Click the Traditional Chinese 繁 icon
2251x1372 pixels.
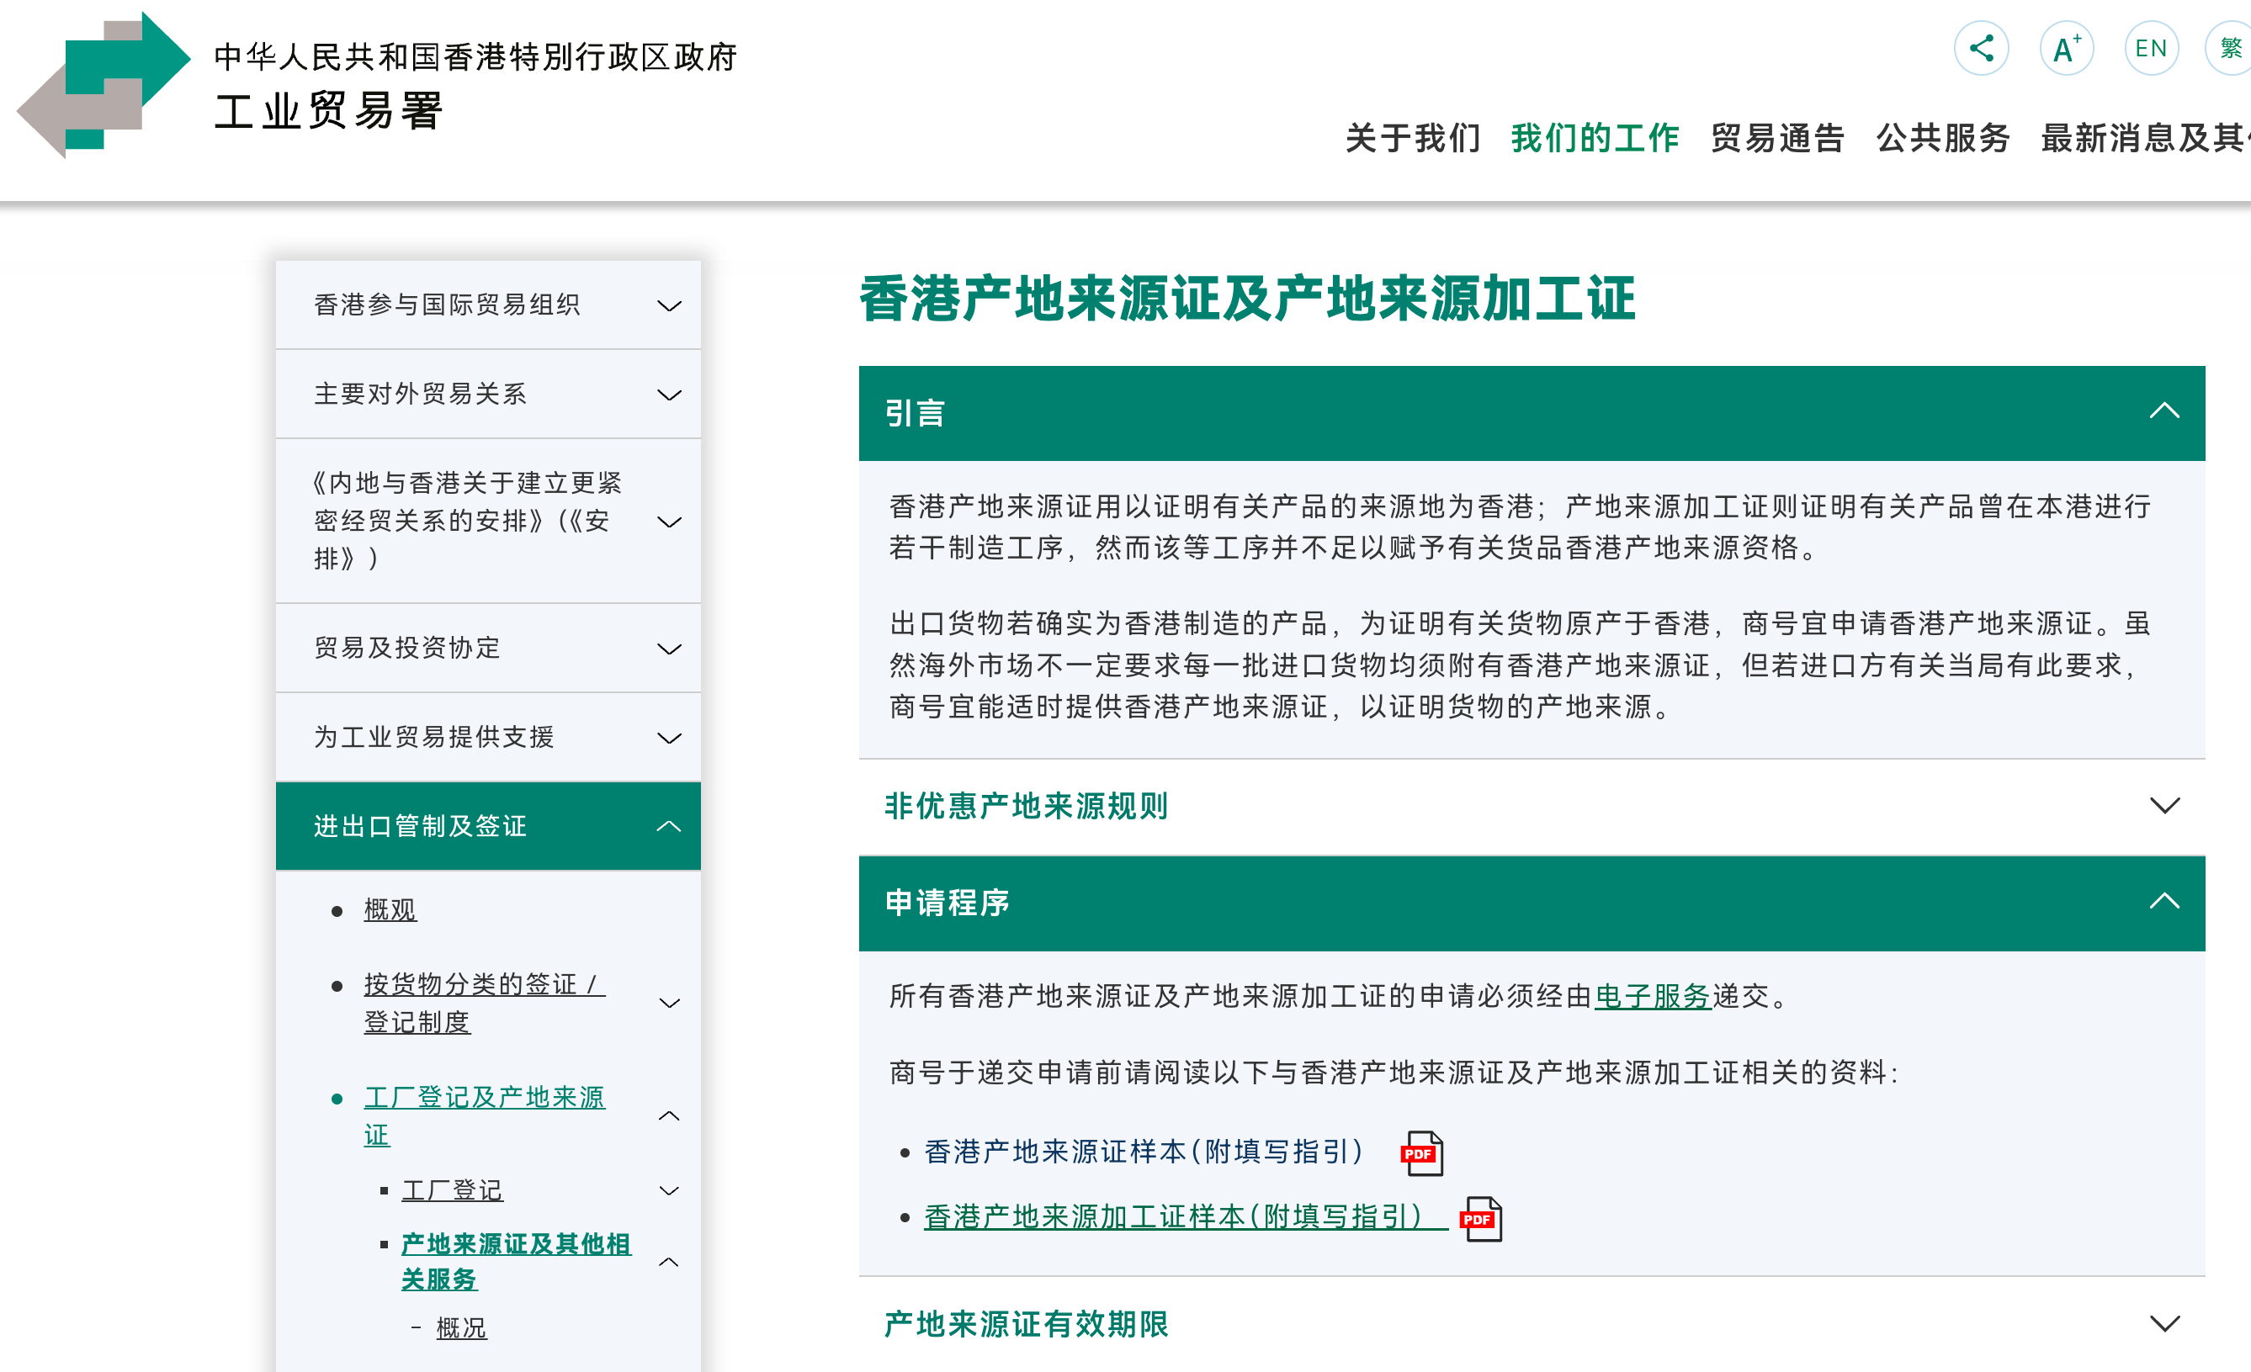point(2231,49)
